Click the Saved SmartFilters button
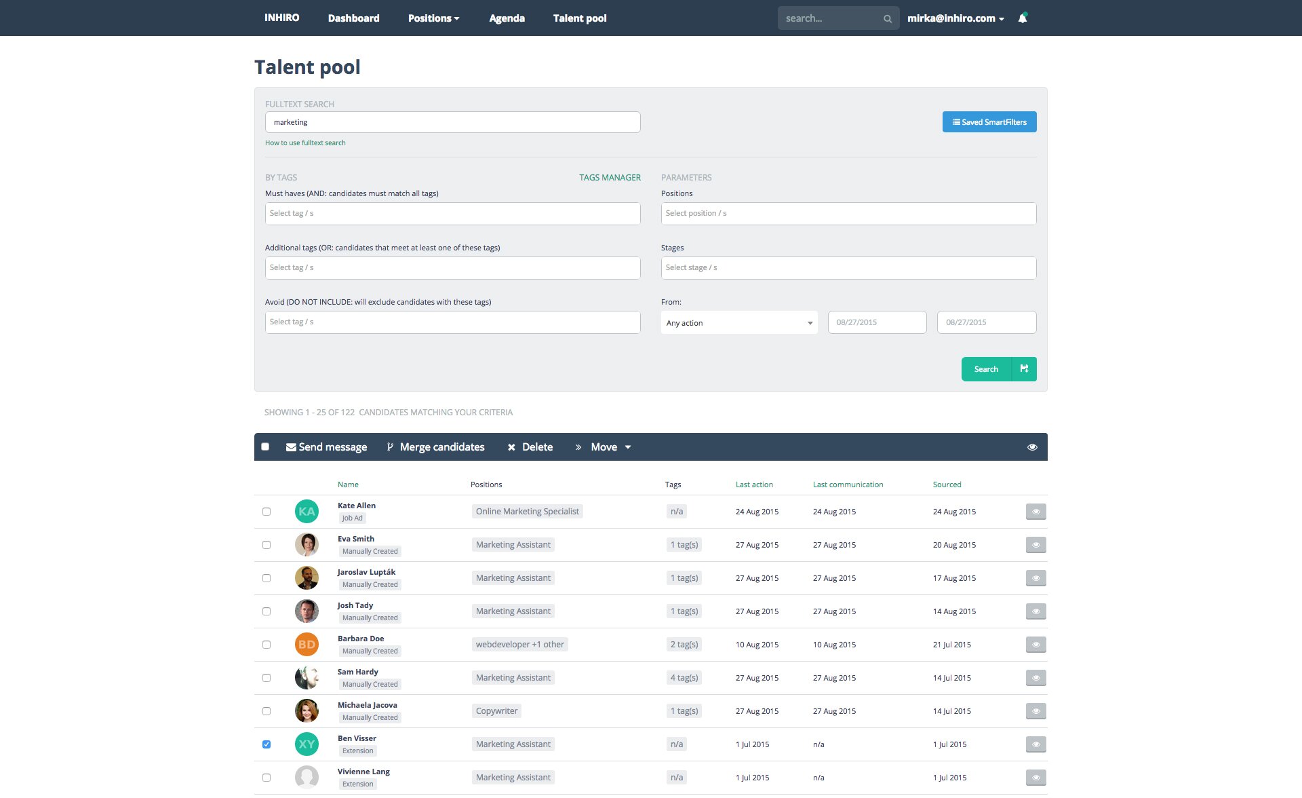1302x798 pixels. pyautogui.click(x=989, y=122)
